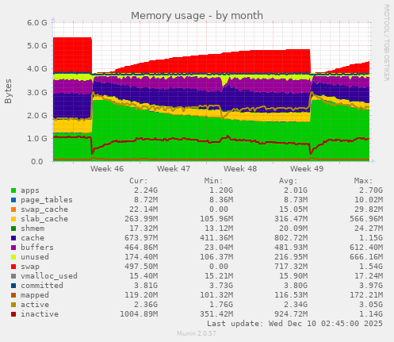Click the purple buffers legend swatch

(13, 248)
